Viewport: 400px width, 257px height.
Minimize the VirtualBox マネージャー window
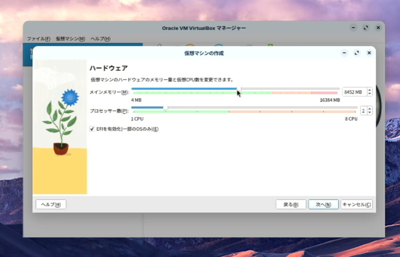click(353, 28)
